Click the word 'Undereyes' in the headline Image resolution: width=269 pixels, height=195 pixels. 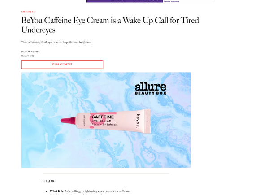[38, 30]
